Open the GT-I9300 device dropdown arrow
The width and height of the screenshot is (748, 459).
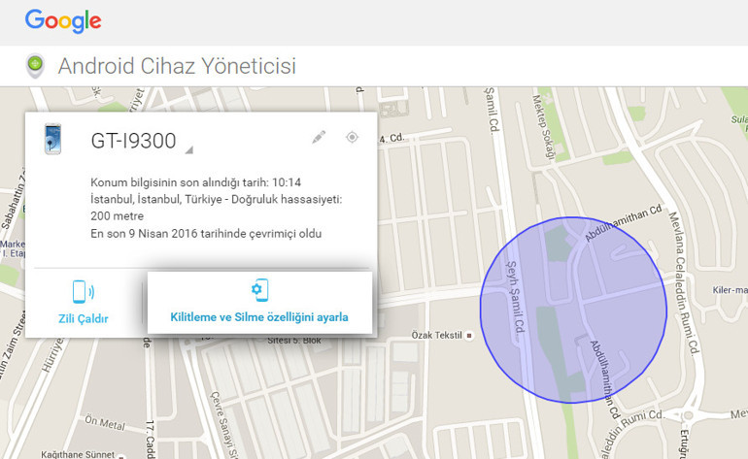189,149
